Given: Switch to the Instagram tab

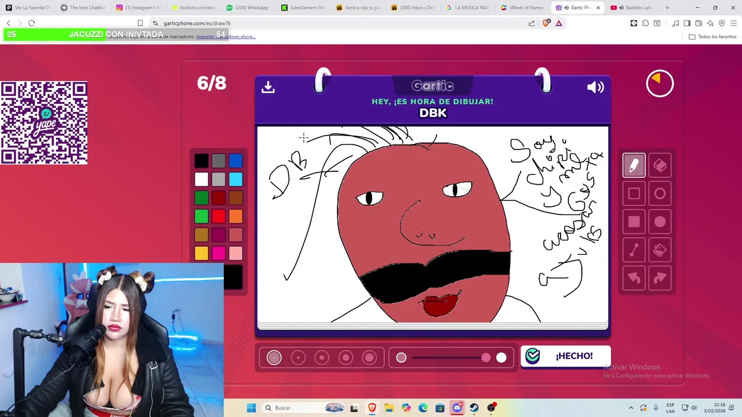Looking at the screenshot, I should click(x=137, y=8).
